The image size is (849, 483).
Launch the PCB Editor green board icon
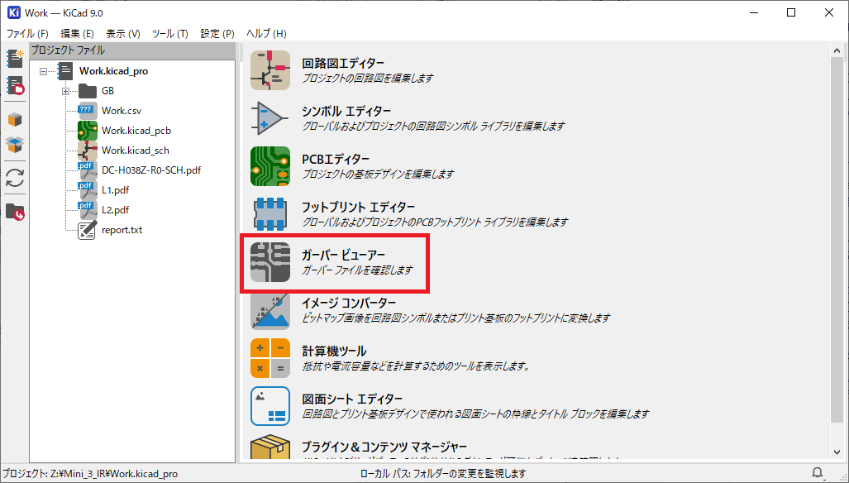click(270, 166)
